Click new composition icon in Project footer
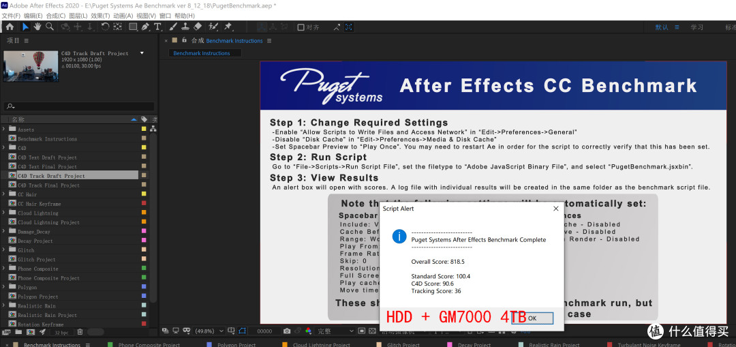Image resolution: width=736 pixels, height=347 pixels. [x=31, y=332]
